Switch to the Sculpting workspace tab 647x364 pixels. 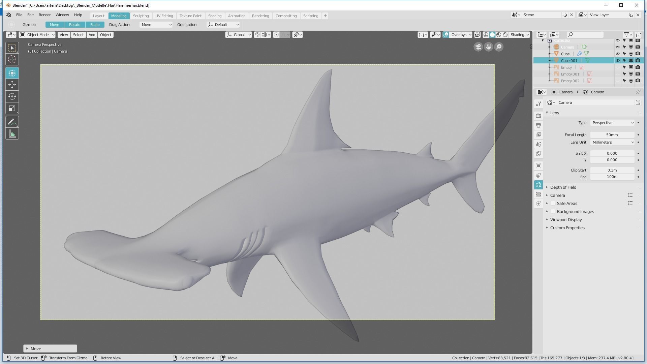point(141,16)
